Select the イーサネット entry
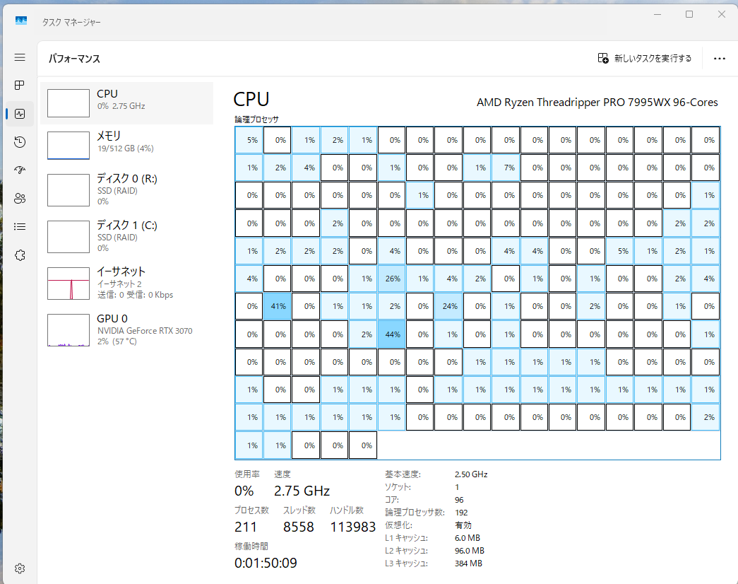This screenshot has height=584, width=738. click(126, 284)
